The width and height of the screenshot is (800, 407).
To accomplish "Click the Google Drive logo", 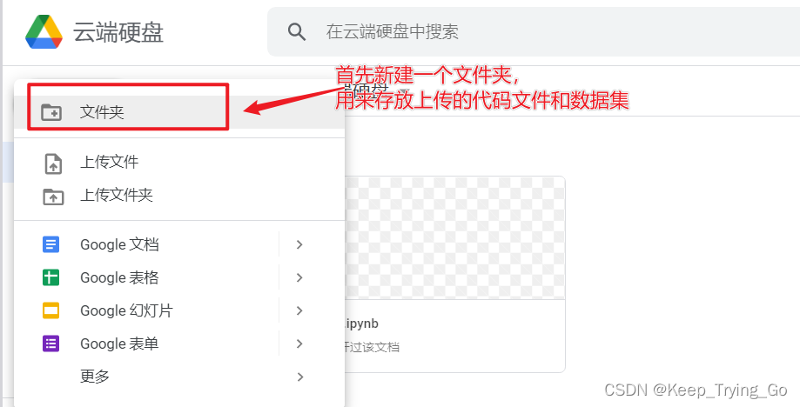I will (44, 31).
